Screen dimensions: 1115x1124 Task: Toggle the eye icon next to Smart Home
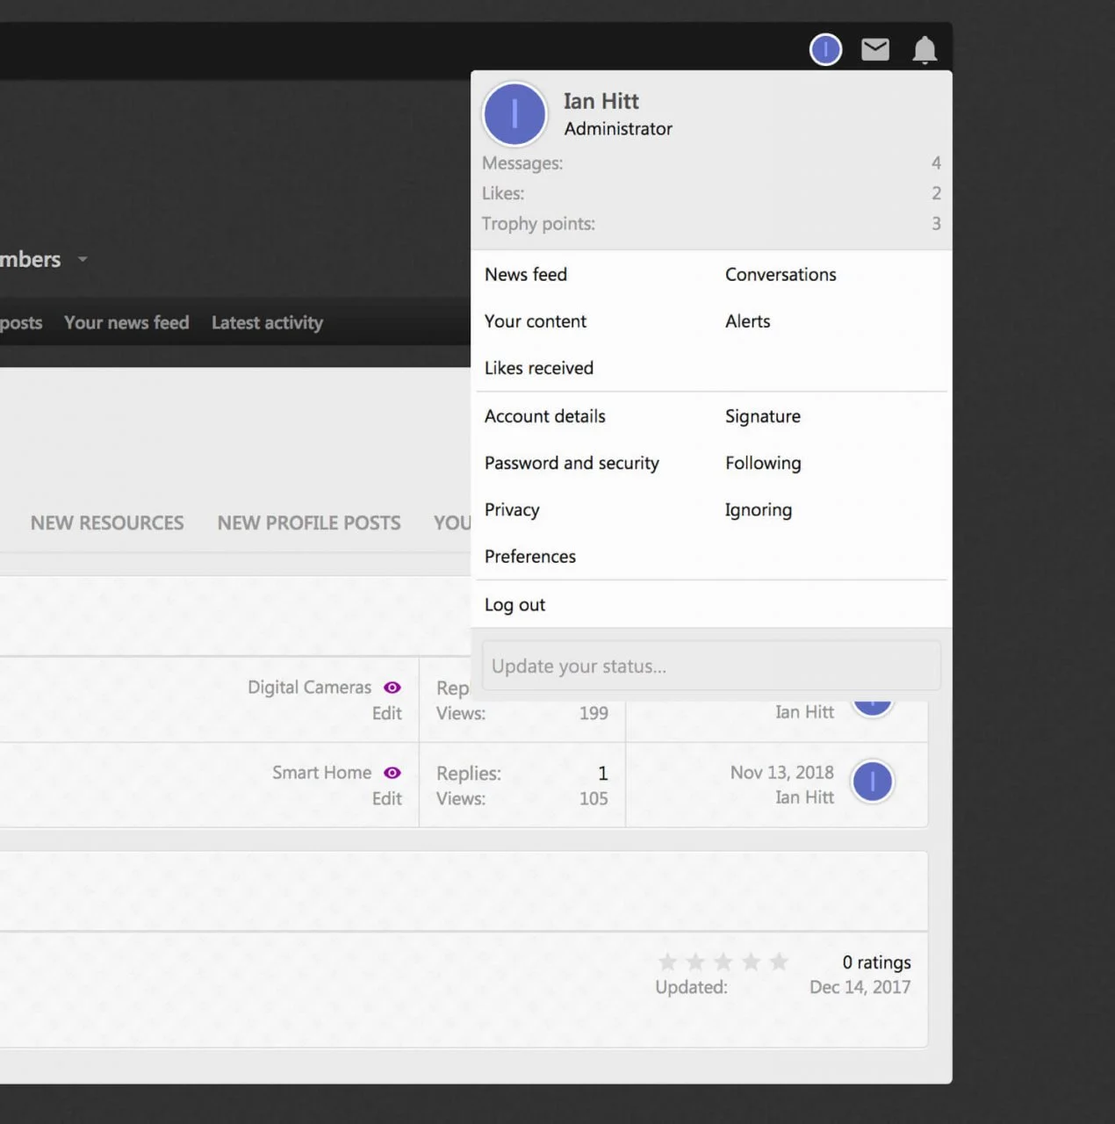click(x=392, y=773)
